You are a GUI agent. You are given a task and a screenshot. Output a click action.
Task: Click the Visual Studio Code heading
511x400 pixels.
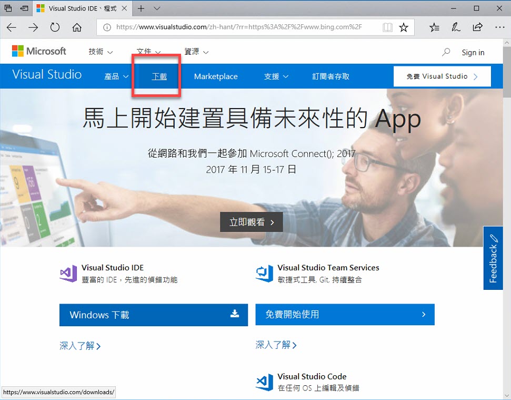[x=312, y=376]
